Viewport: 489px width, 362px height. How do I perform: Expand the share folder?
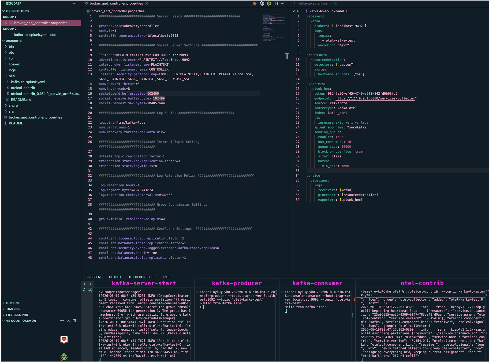6,105
